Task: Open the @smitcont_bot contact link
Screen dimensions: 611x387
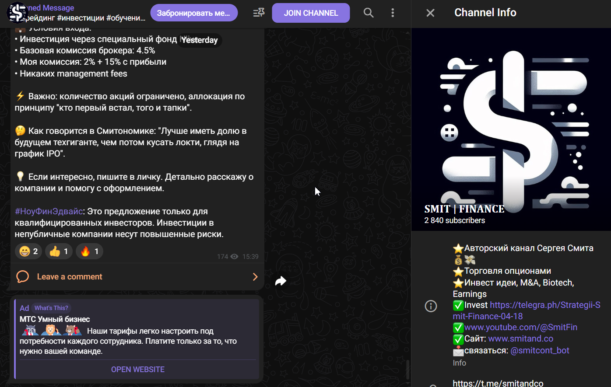Action: point(540,351)
